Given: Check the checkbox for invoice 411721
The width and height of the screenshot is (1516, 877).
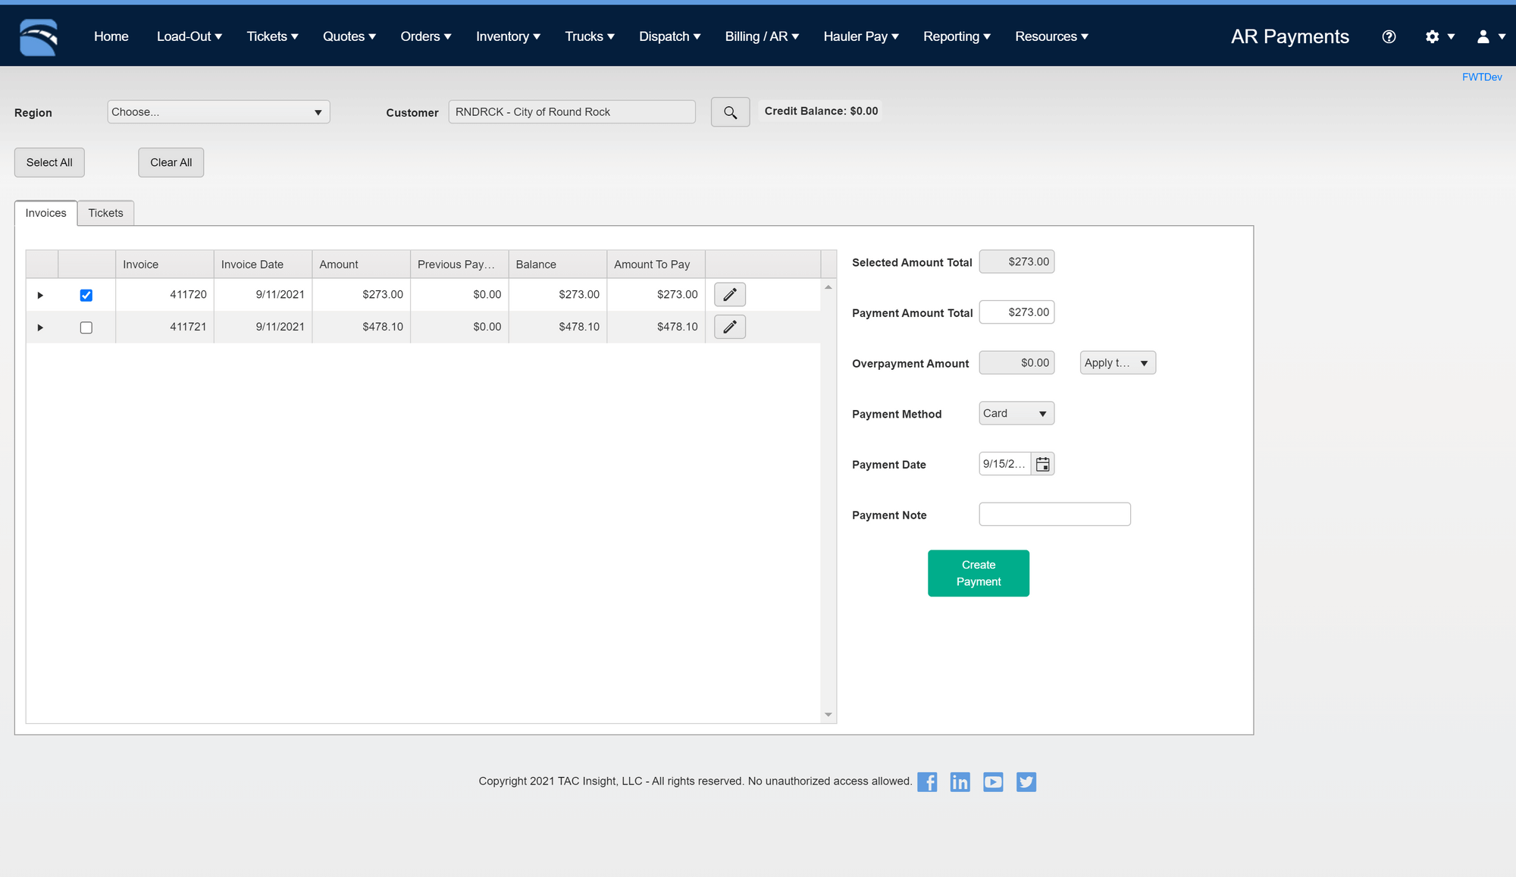Looking at the screenshot, I should coord(86,327).
